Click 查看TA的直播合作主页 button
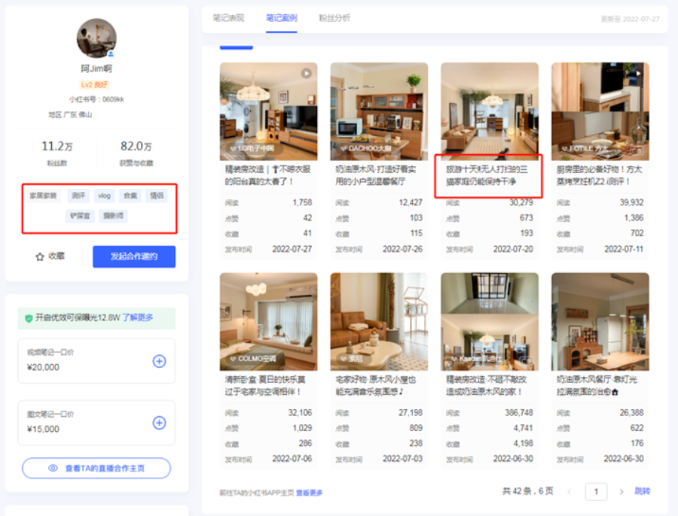The height and width of the screenshot is (516, 678). 96,468
